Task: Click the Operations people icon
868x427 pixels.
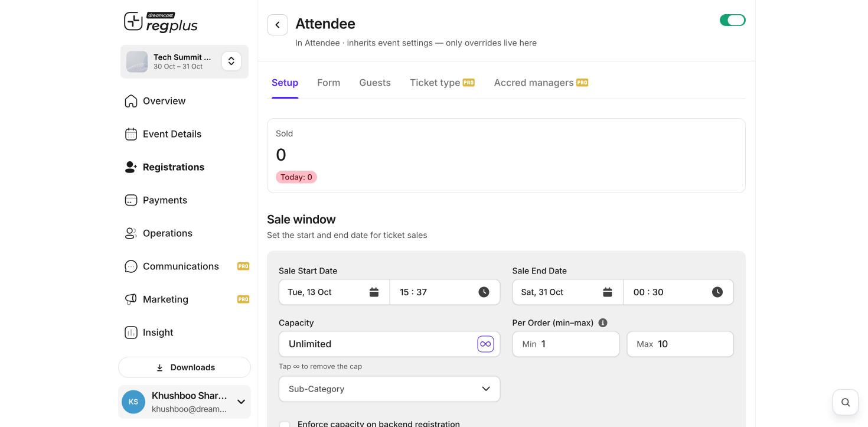Action: tap(131, 233)
